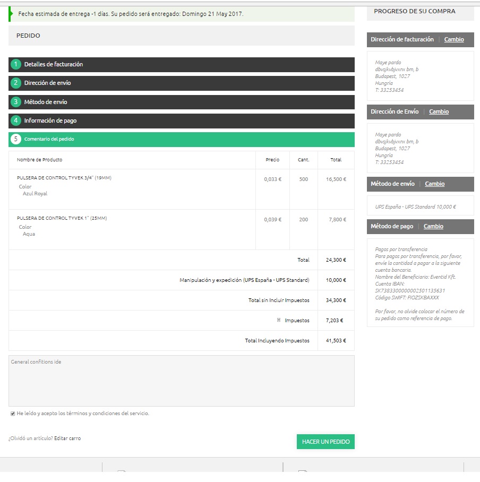
Task: Click the active step 5 circle icon
Action: coord(16,139)
